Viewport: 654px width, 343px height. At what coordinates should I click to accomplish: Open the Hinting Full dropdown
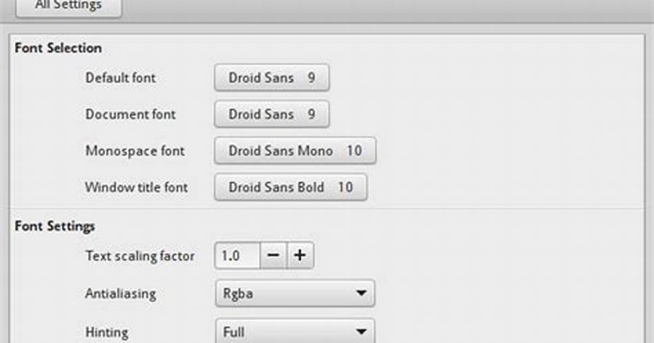click(295, 332)
